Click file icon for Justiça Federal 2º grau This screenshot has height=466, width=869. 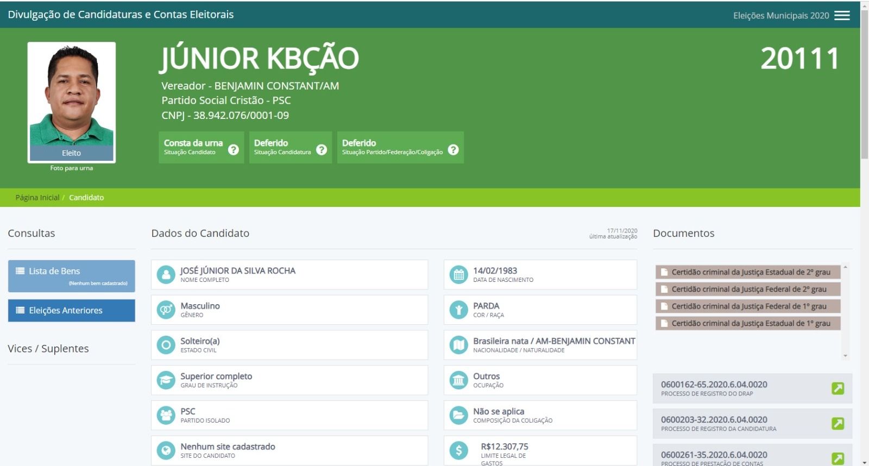point(664,289)
